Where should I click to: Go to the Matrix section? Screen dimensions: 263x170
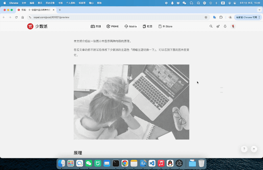pyautogui.click(x=131, y=27)
